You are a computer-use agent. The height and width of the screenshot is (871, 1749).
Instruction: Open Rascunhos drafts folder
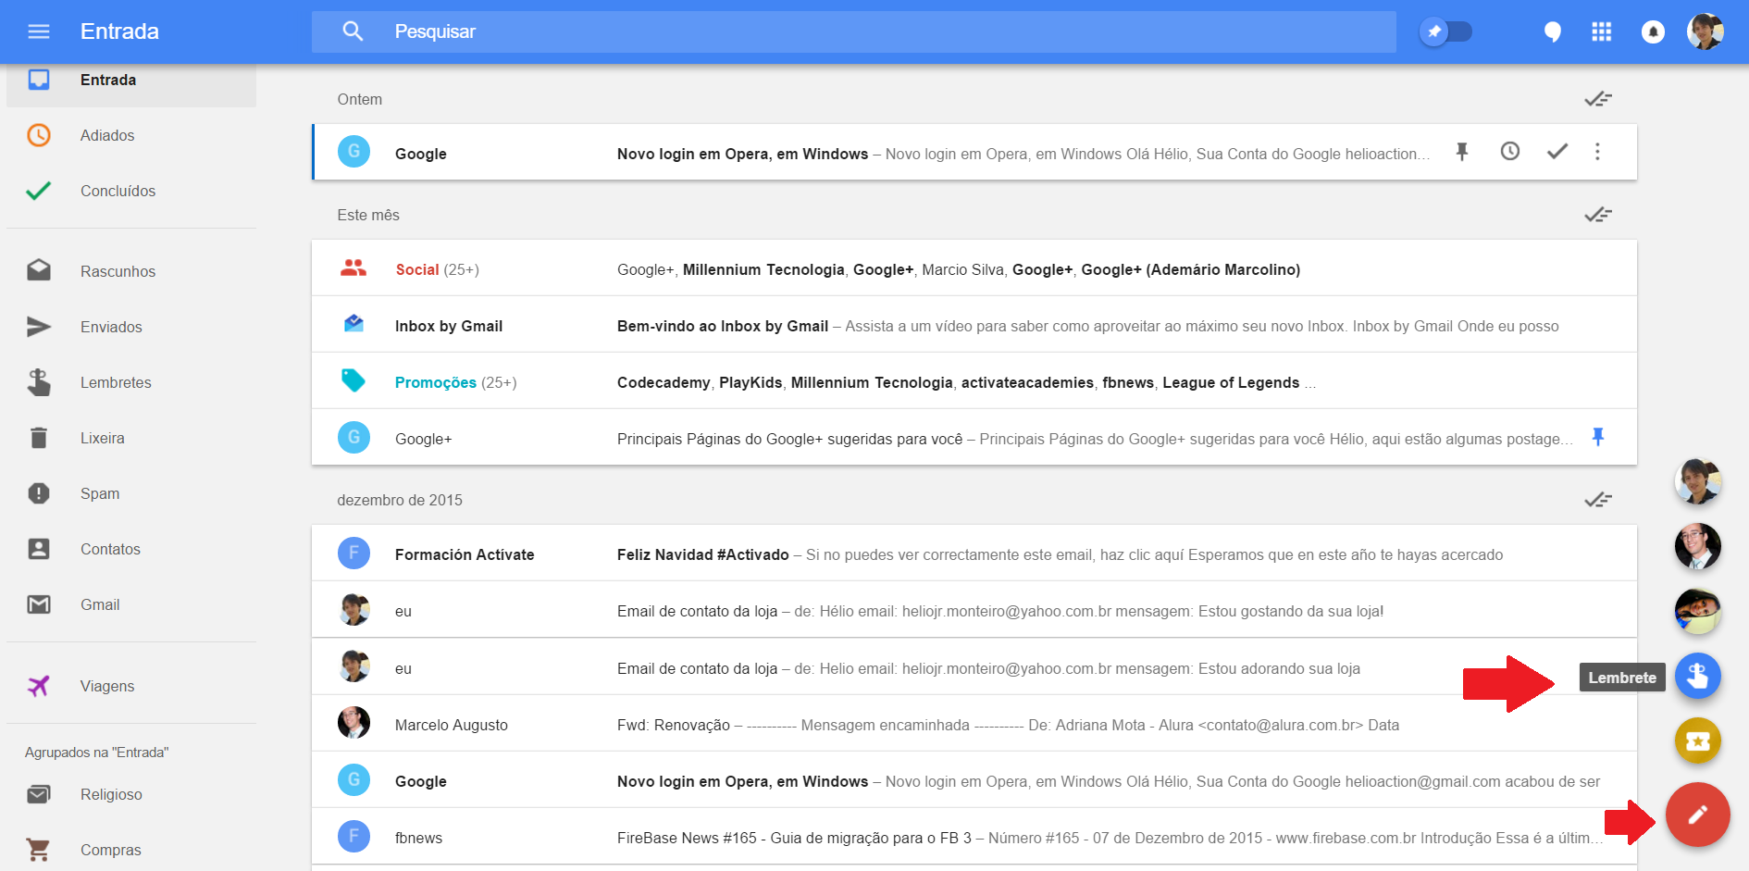click(x=131, y=271)
